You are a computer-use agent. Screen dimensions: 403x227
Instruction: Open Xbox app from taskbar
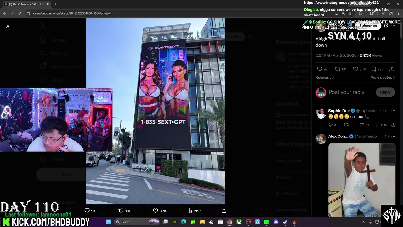[x=239, y=222]
